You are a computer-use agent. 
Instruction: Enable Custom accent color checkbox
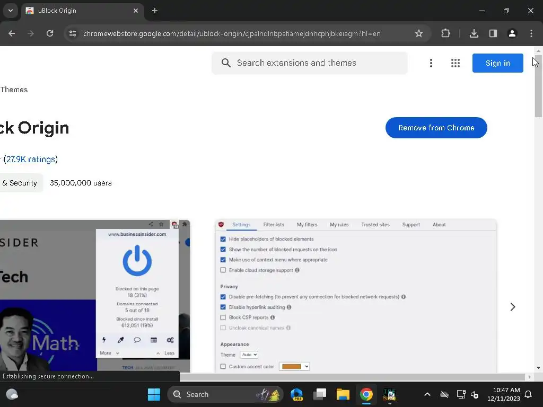223,367
